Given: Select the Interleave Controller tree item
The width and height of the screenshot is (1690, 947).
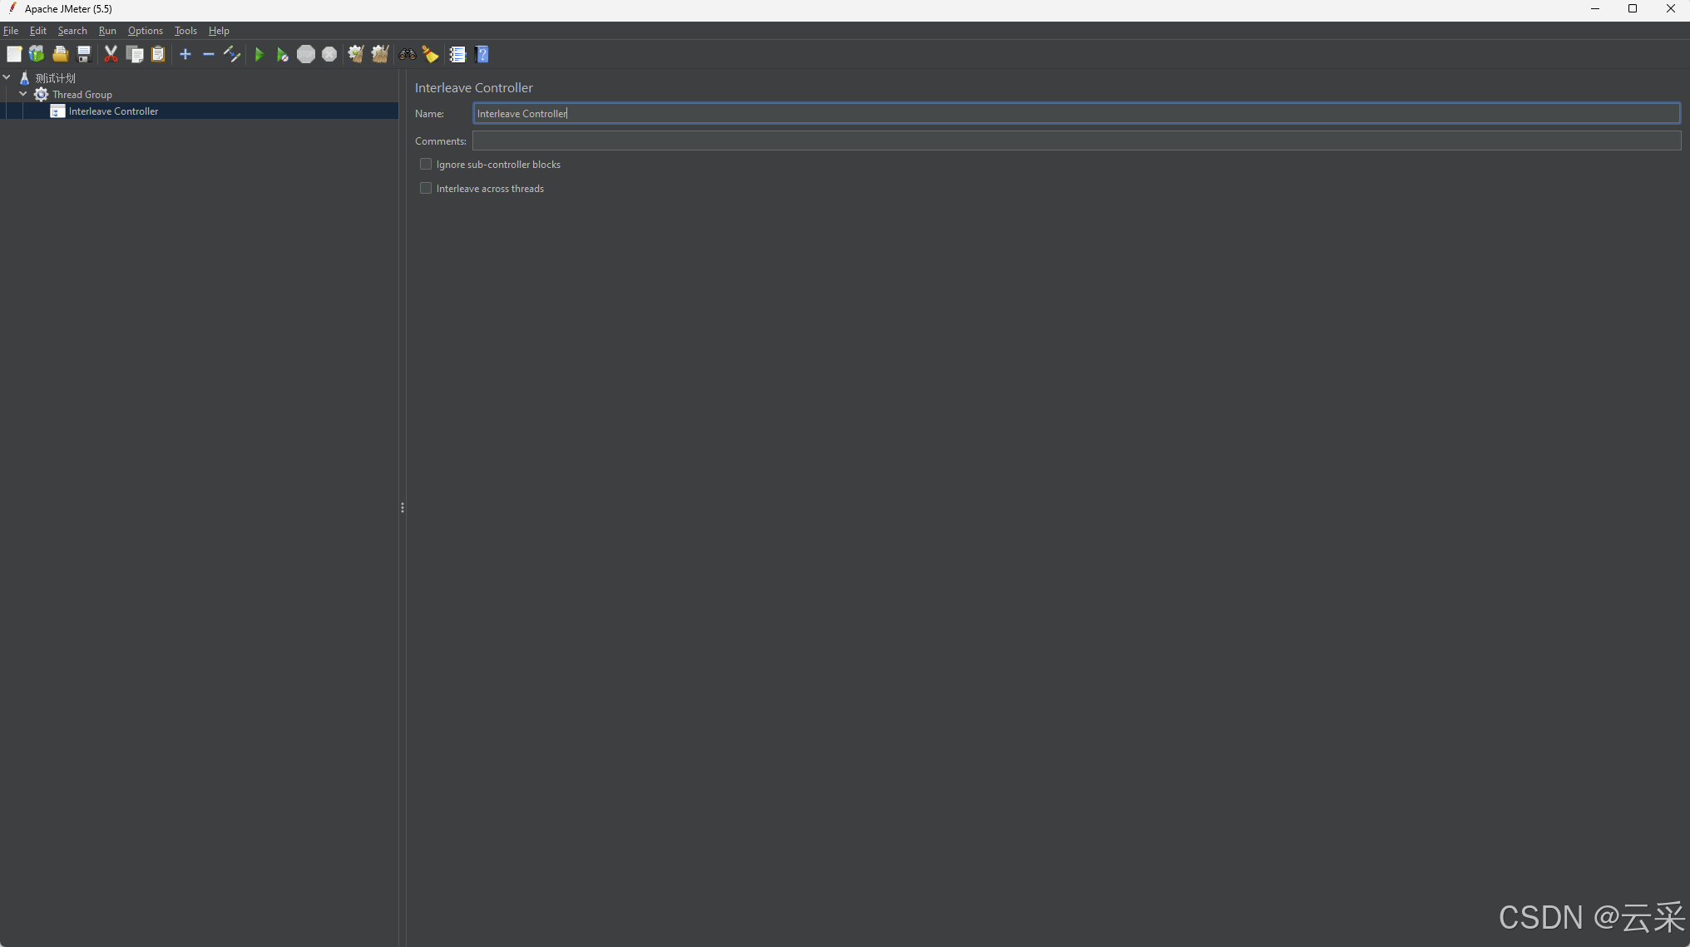Looking at the screenshot, I should tap(114, 111).
